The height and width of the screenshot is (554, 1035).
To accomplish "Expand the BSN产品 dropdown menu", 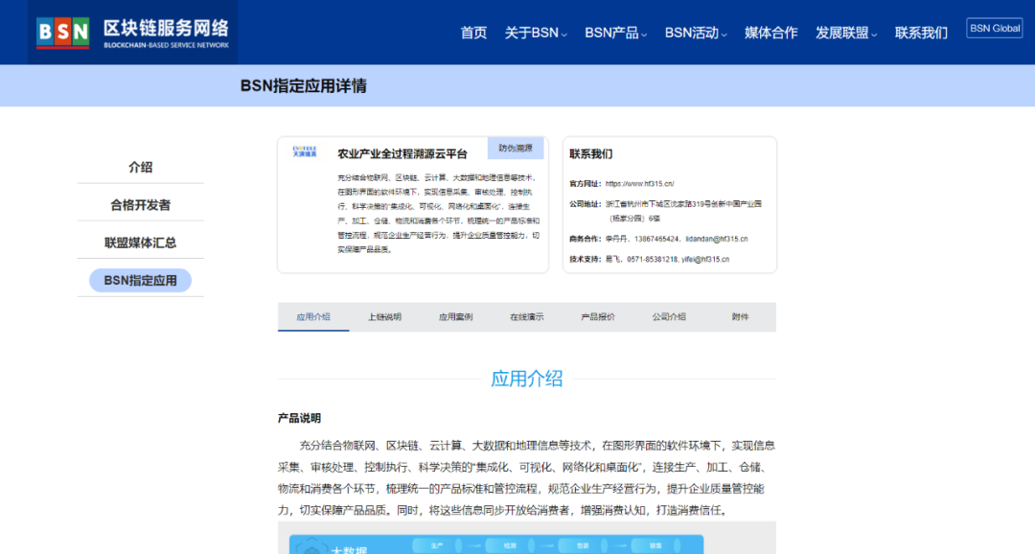I will tap(615, 33).
